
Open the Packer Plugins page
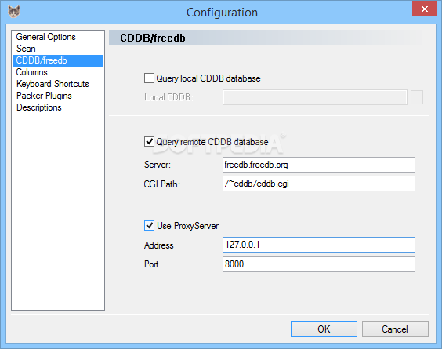pos(58,96)
